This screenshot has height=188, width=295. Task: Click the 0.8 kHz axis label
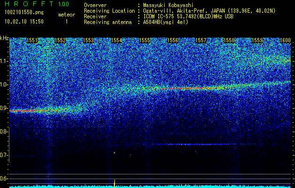tap(4, 132)
